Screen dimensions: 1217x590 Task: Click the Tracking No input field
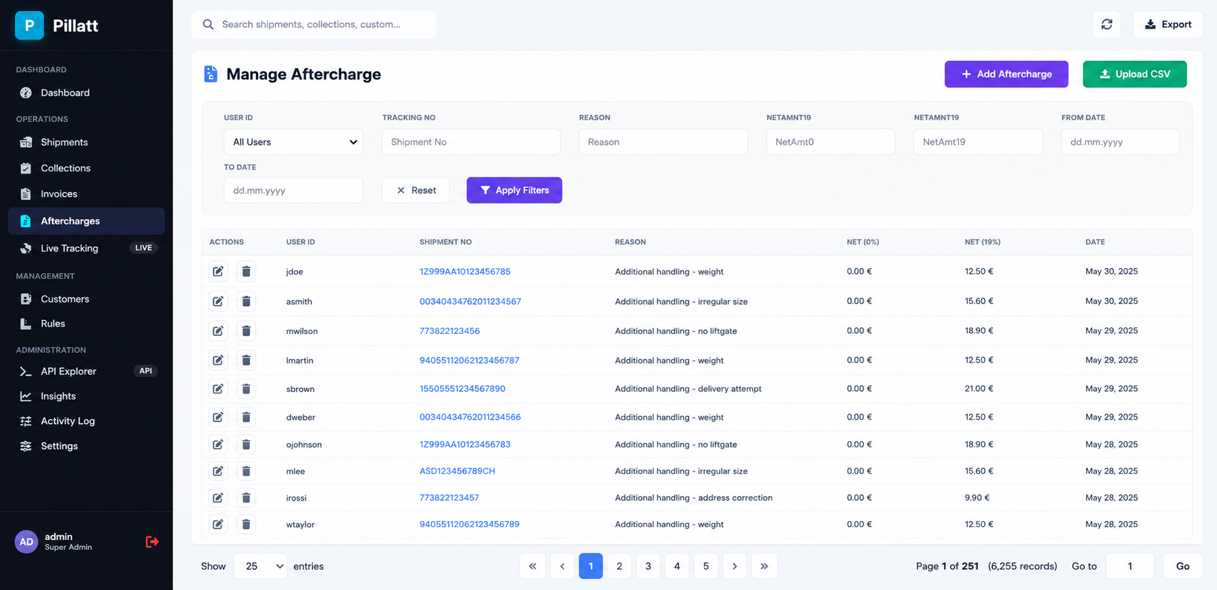[471, 142]
